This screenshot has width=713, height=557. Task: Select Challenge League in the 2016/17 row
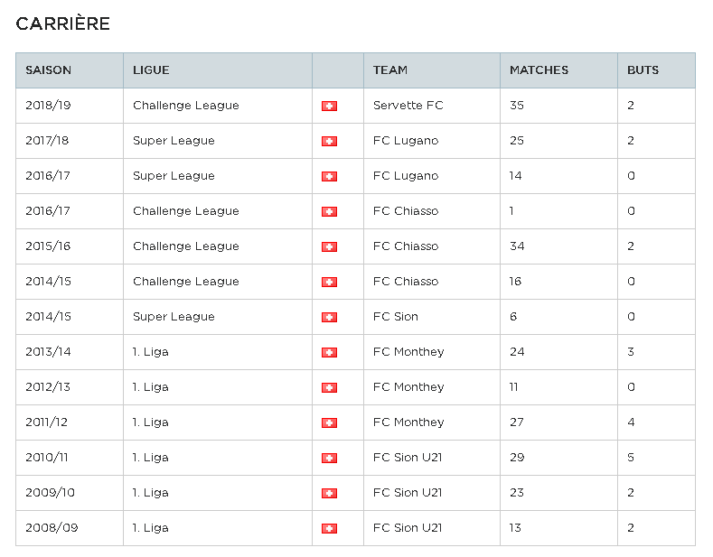pyautogui.click(x=185, y=211)
